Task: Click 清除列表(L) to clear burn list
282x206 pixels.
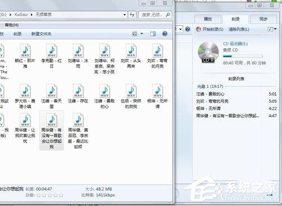Action: pos(239,29)
